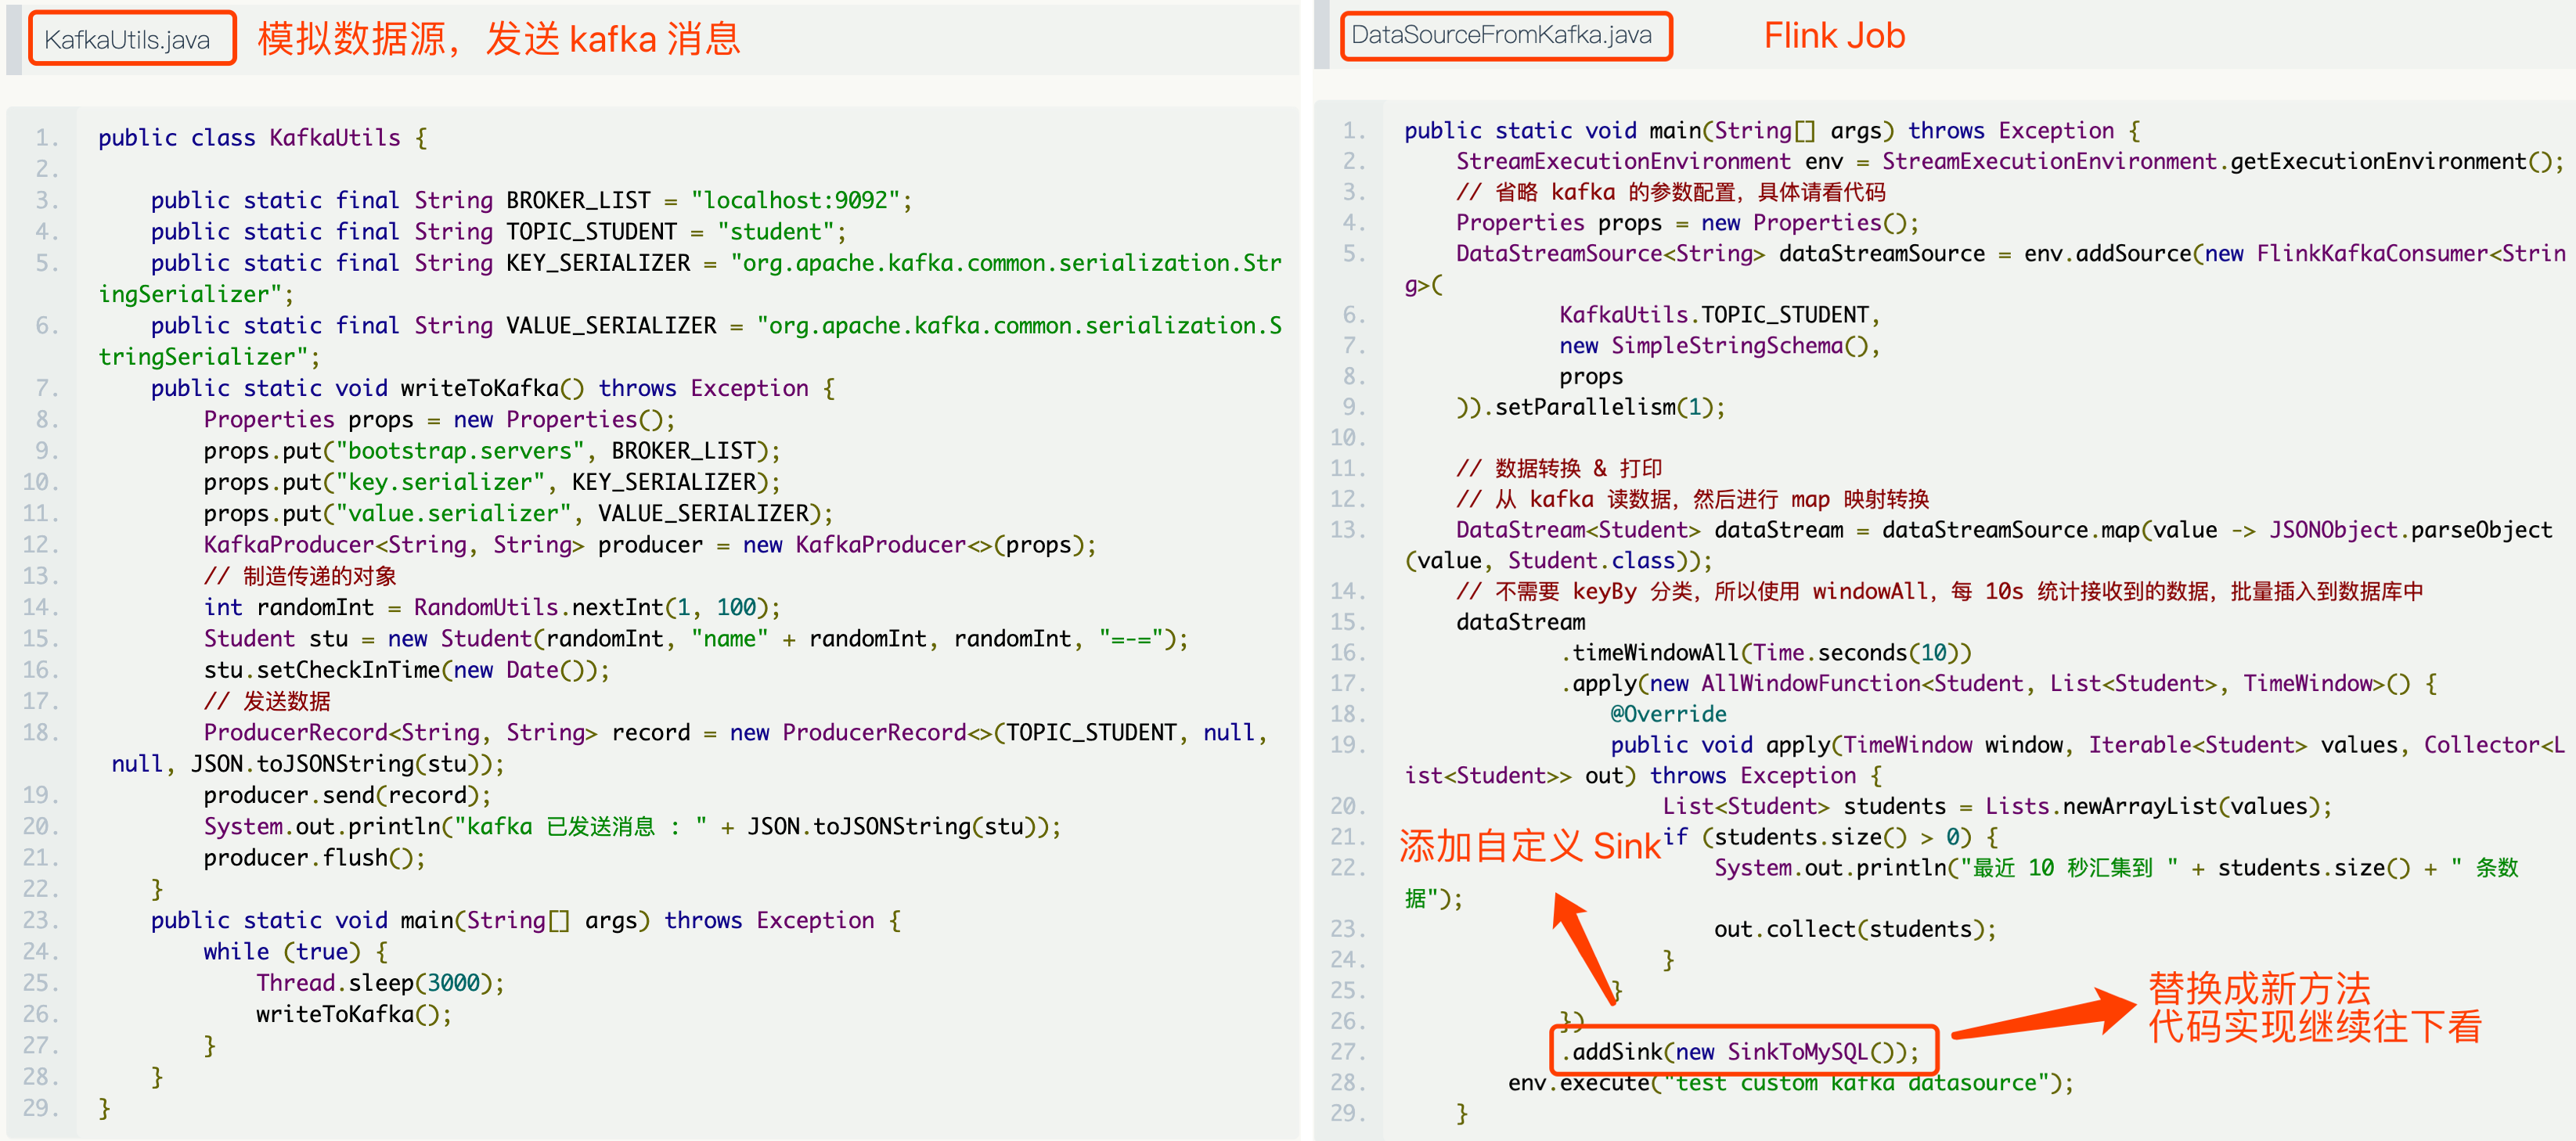Select the @Override annotation

(x=1668, y=714)
